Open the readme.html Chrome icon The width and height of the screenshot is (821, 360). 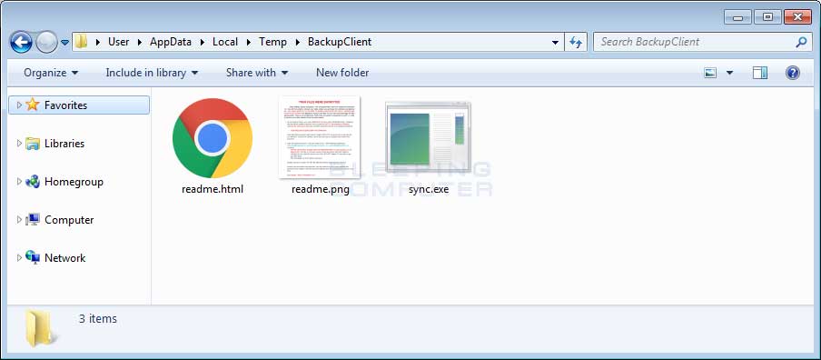(x=212, y=138)
